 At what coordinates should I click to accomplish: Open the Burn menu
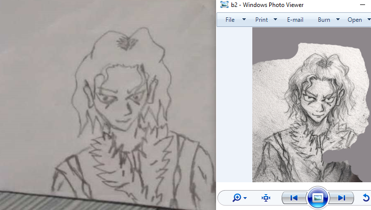point(324,20)
